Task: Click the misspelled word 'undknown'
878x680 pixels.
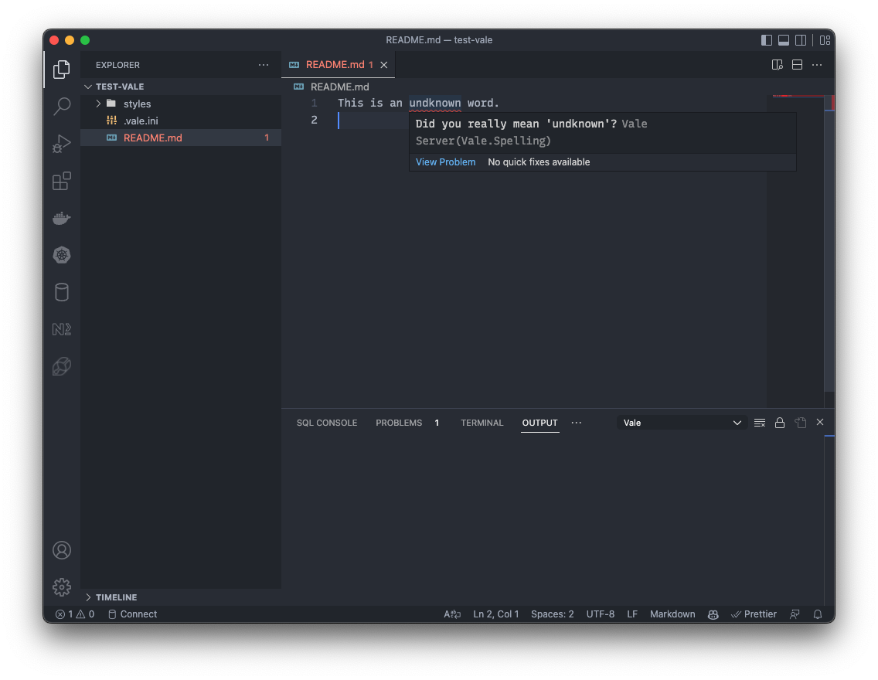Action: pos(435,103)
